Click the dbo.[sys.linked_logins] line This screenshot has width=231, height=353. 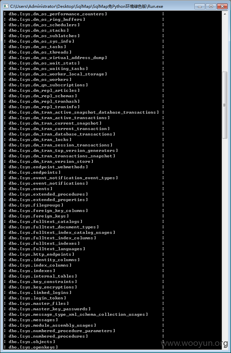click(x=40, y=293)
